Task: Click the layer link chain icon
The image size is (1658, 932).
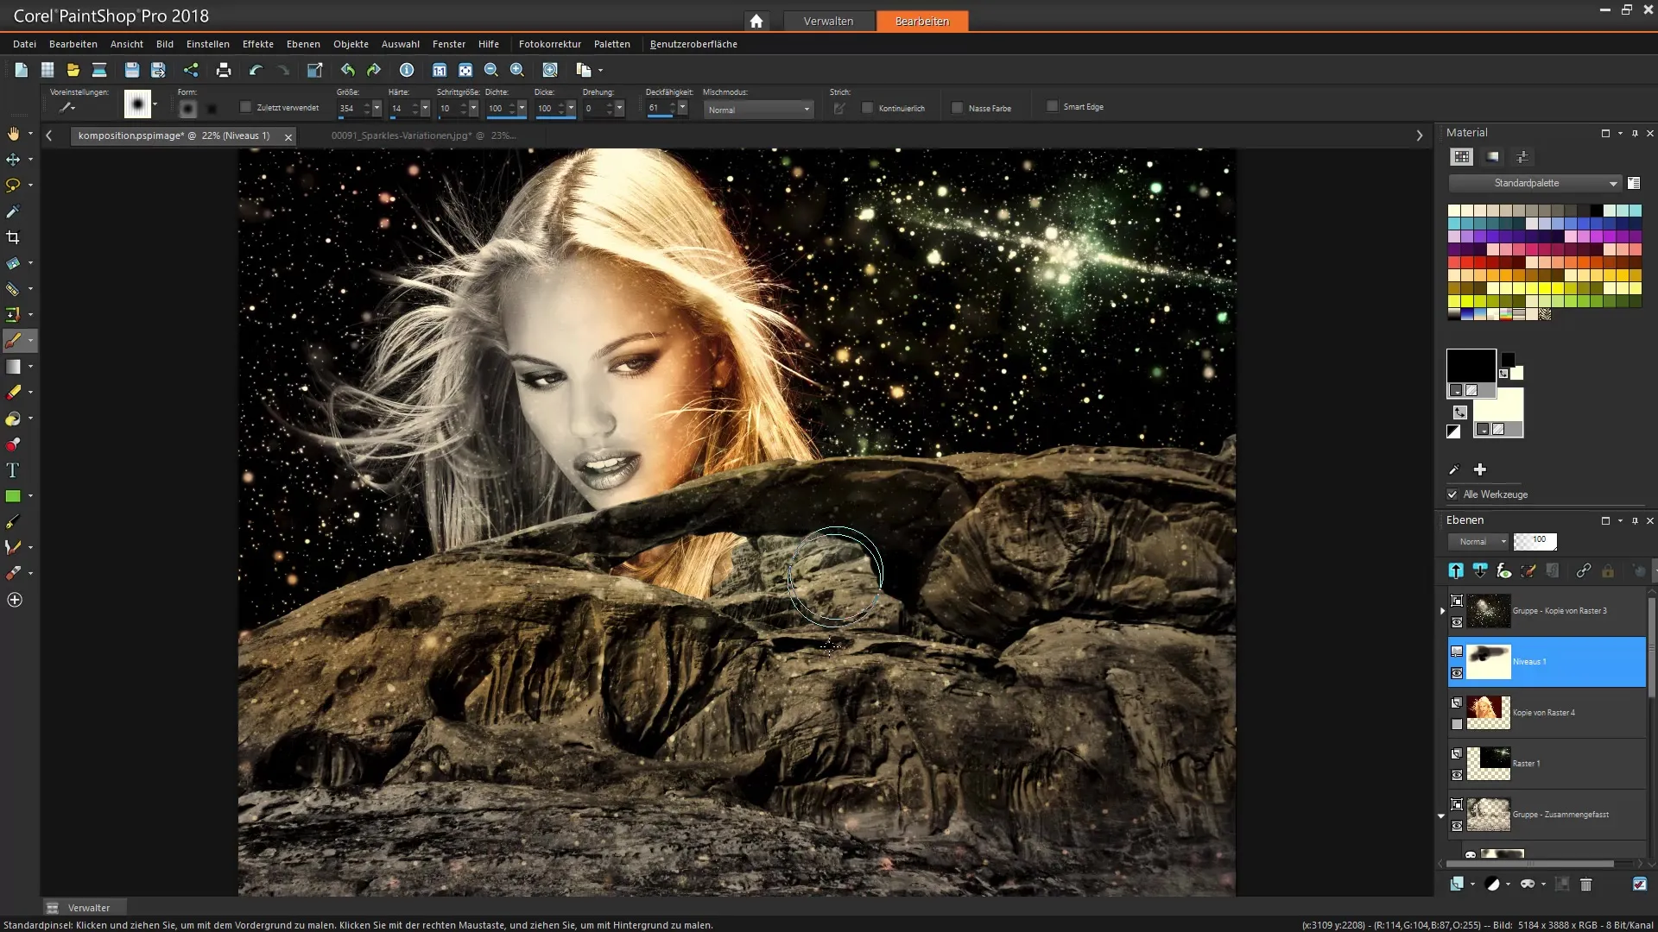Action: click(x=1583, y=570)
